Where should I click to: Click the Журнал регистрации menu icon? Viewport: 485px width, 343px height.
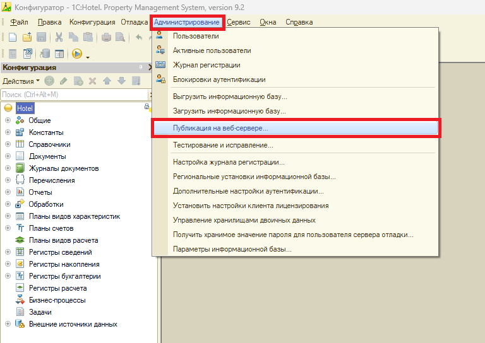[160, 65]
